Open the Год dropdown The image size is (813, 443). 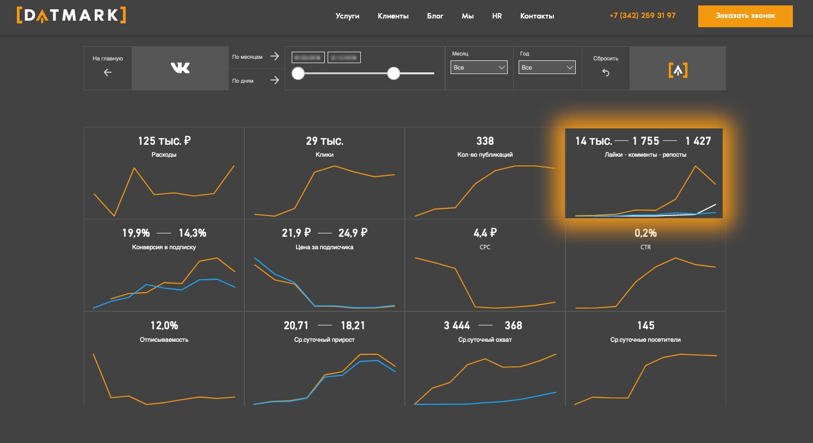(x=547, y=67)
